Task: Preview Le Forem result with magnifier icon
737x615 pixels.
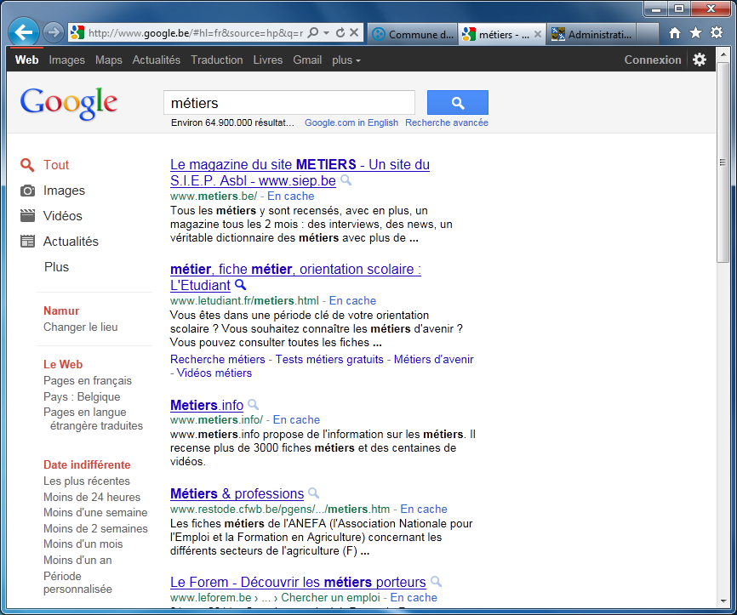Action: 437,582
